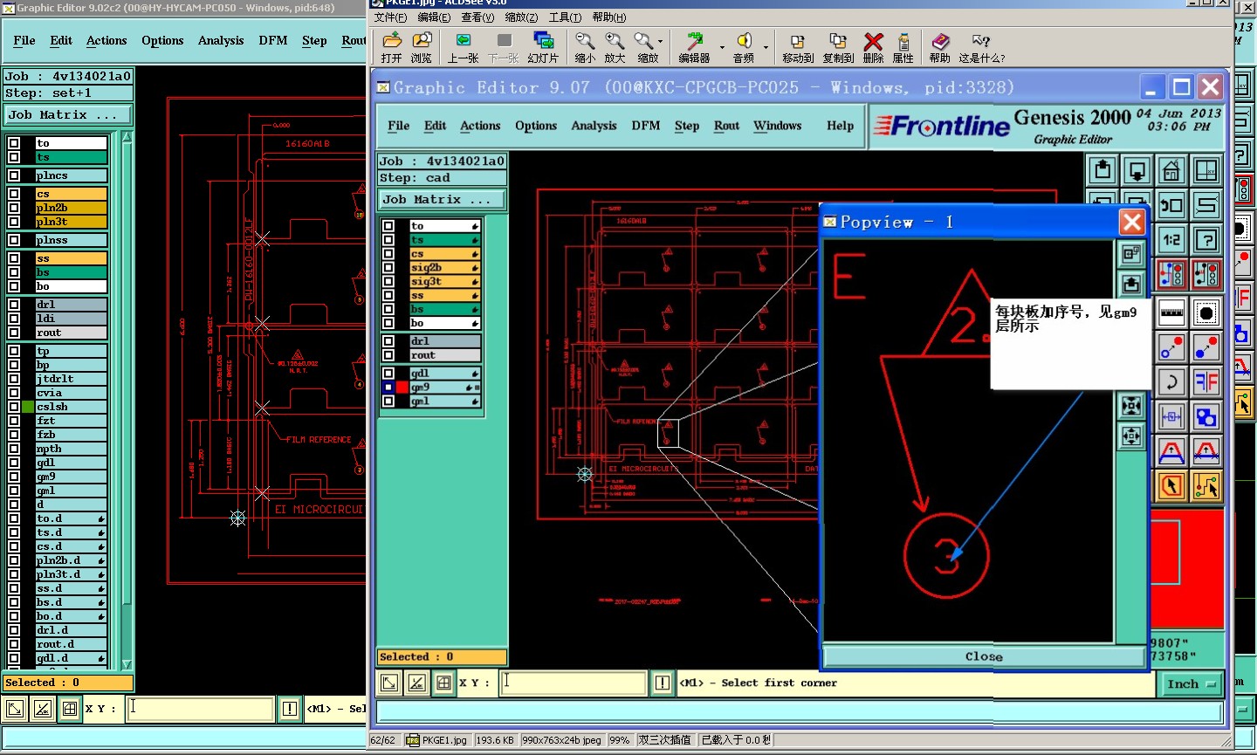Viewport: 1257px width, 755px height.
Task: Toggle checkbox for layer cslsh in back window
Action: (14, 407)
